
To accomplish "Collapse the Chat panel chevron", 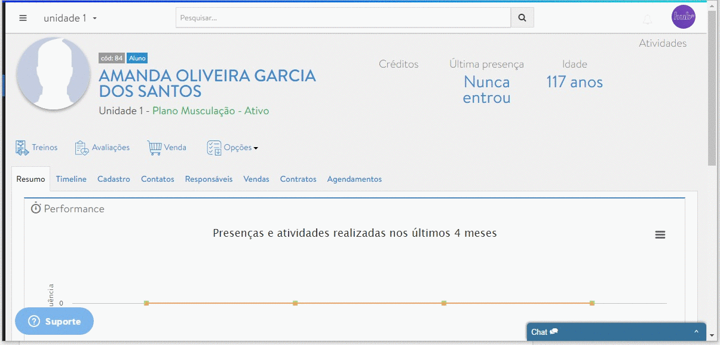I will pyautogui.click(x=695, y=331).
